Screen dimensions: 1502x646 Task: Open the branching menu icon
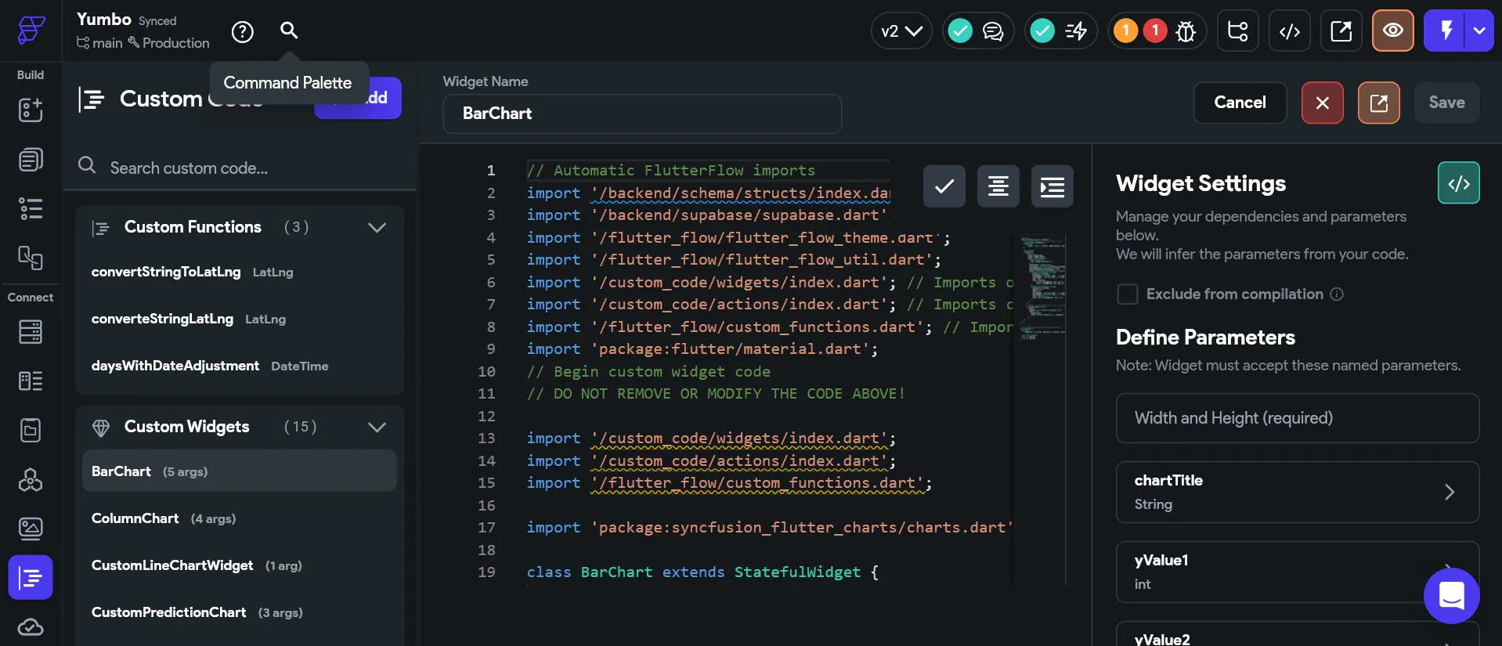1238,31
